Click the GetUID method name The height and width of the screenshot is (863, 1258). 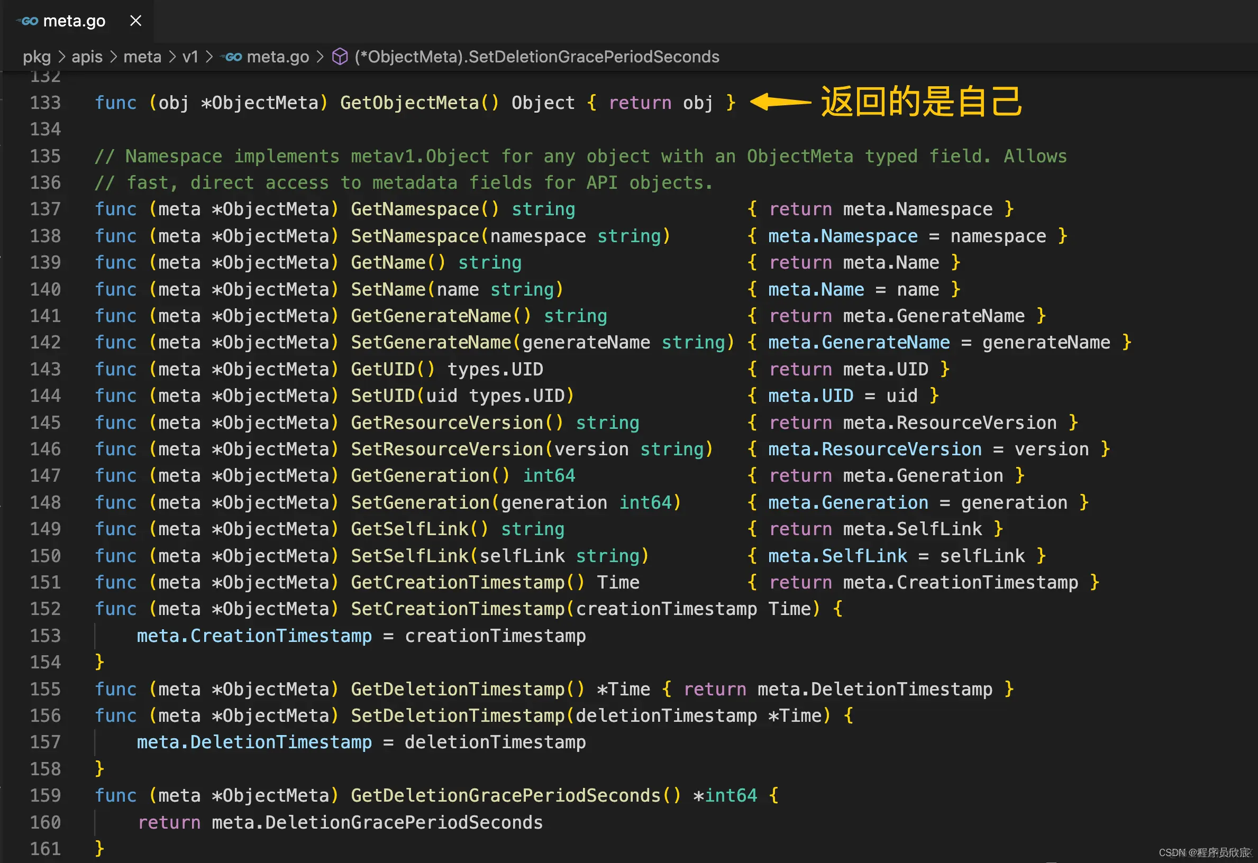tap(382, 370)
